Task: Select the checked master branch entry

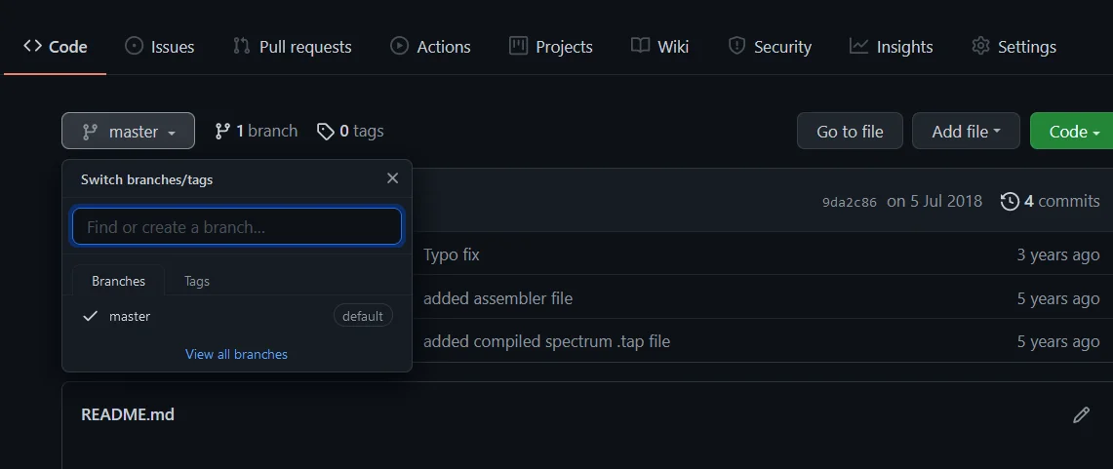Action: pyautogui.click(x=130, y=316)
